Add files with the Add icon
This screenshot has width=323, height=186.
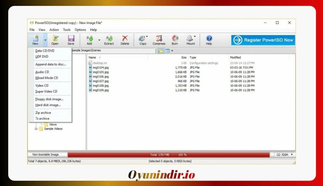89,38
